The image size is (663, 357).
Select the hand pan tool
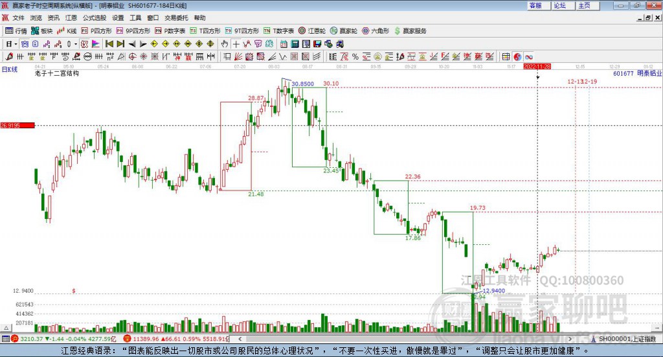coord(225,44)
